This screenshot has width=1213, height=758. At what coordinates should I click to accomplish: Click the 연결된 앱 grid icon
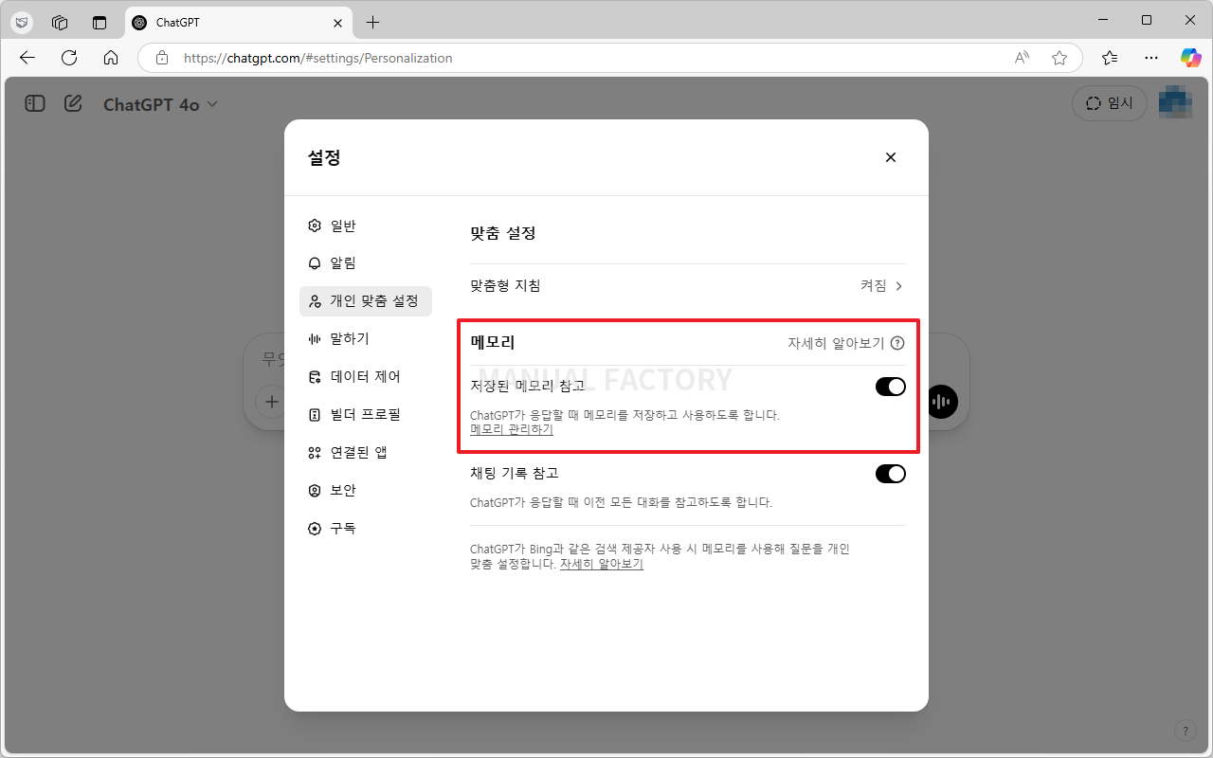[x=315, y=453]
